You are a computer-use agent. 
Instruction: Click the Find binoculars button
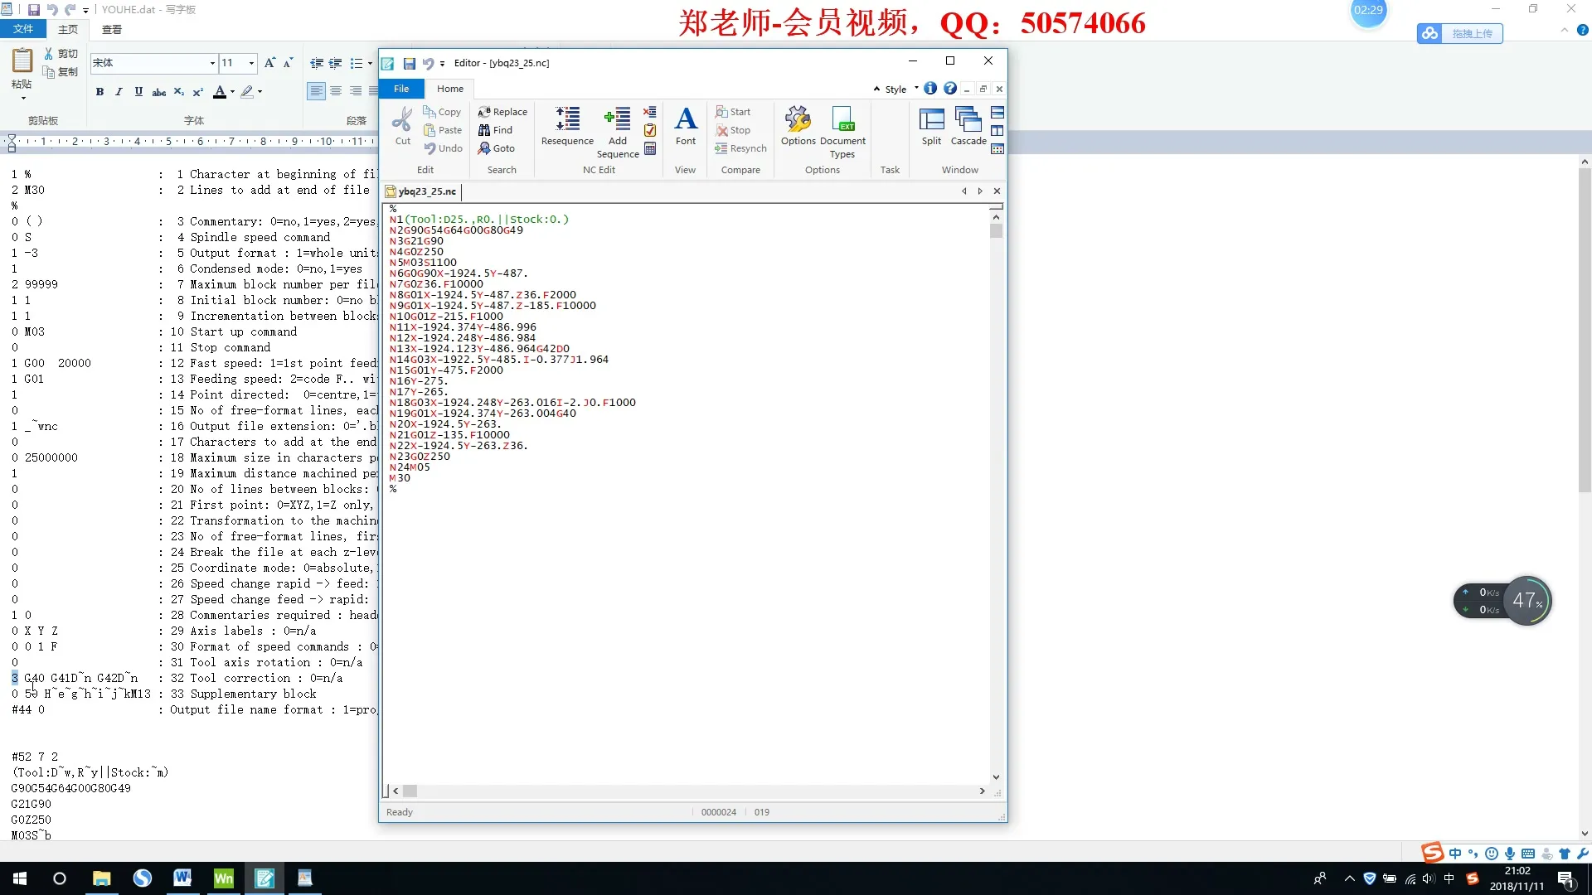tap(495, 130)
